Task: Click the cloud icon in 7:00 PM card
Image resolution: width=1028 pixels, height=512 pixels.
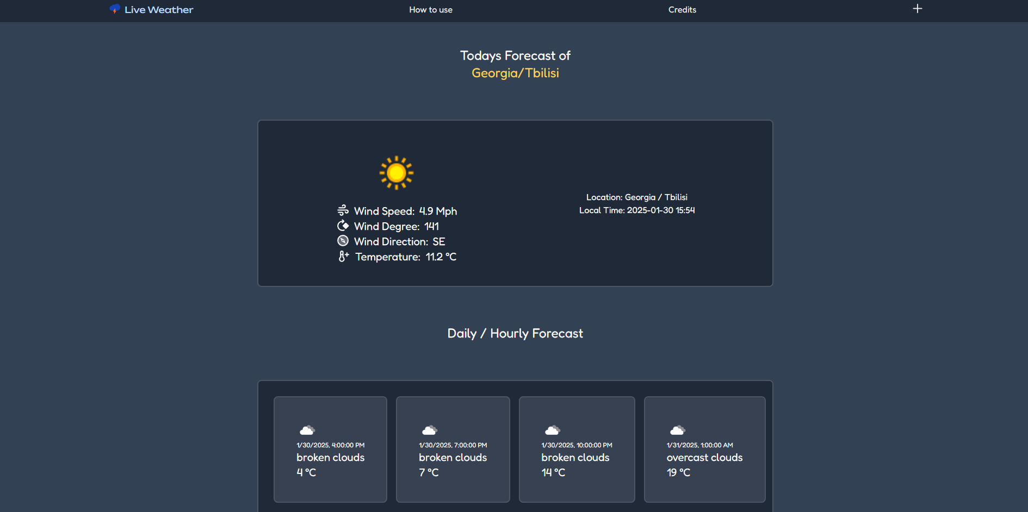Action: pos(430,430)
